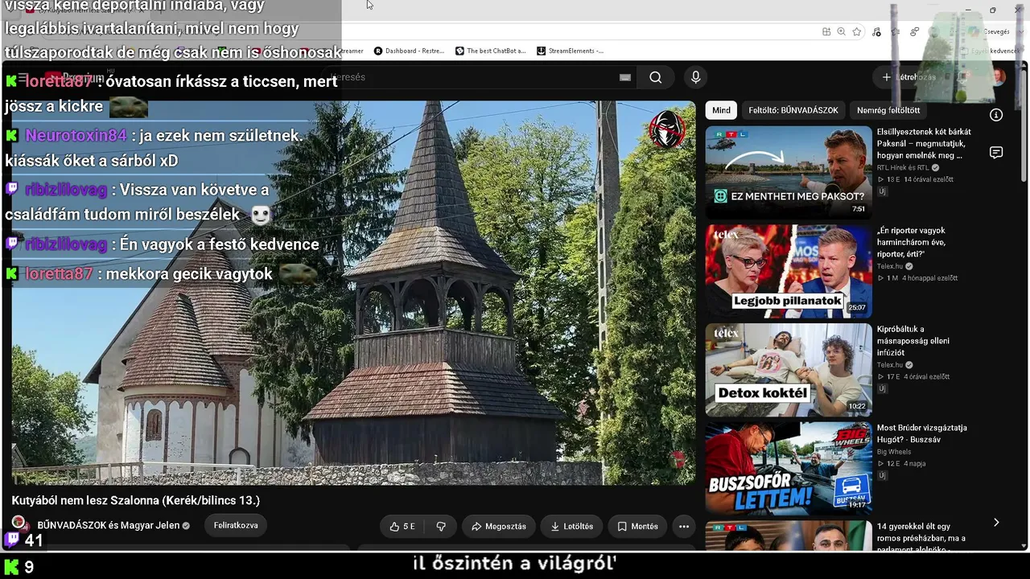This screenshot has height=579, width=1030.
Task: Dislike the video with thumbs-down button
Action: click(x=441, y=527)
